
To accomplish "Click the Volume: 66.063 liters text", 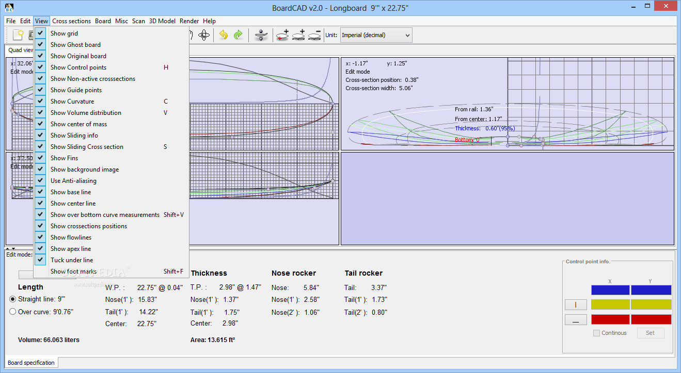I will [x=49, y=340].
